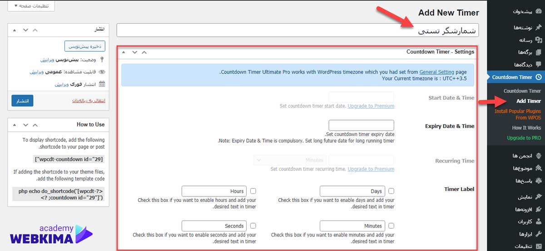Move Countdown Timer - Settings panel down
The height and width of the screenshot is (251, 545).
tap(134, 52)
